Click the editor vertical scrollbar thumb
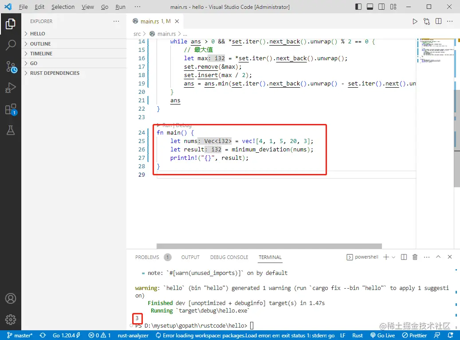460x340 pixels. click(457, 139)
